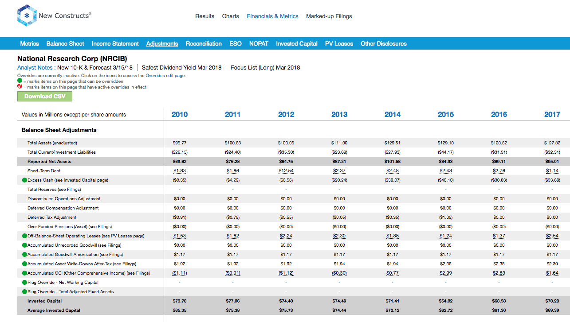
Task: Click green override dot for Excess Cash
Action: [24, 180]
